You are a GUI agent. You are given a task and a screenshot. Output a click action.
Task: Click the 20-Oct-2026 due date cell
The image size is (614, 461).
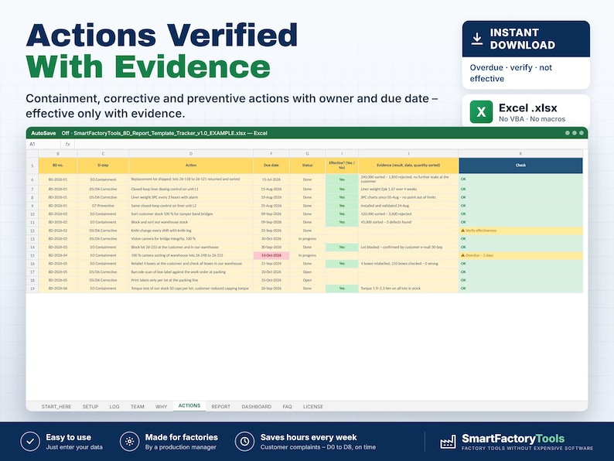(271, 271)
